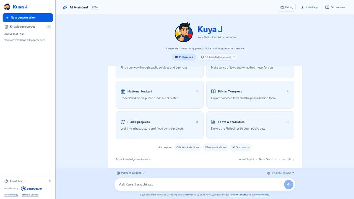Open the ASEAN data chip
Screen dimensions: 354x199
click(x=241, y=147)
